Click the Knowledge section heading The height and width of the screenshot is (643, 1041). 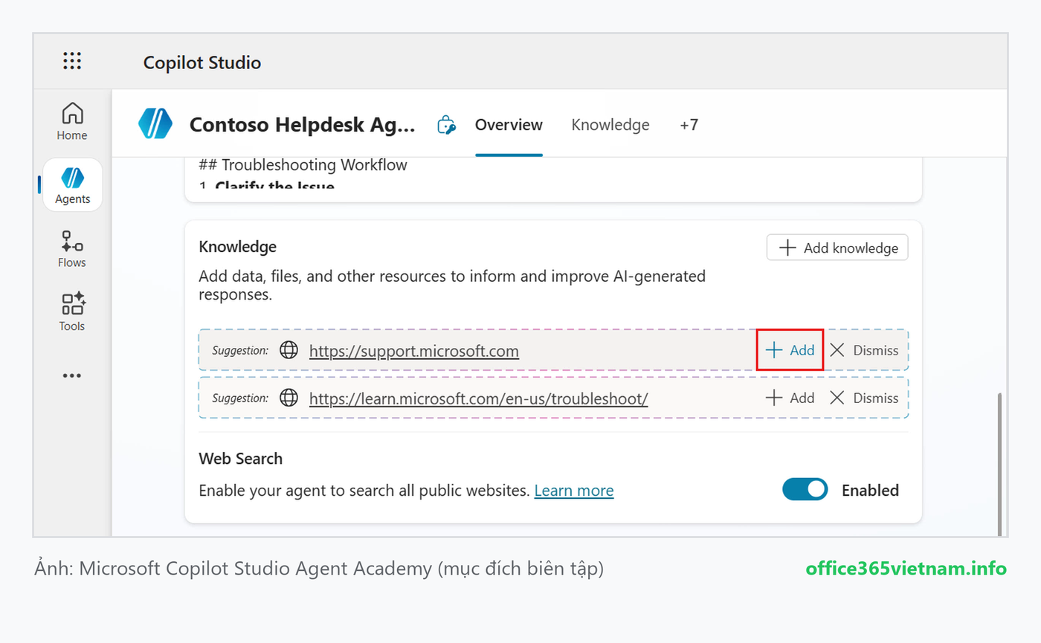click(238, 247)
